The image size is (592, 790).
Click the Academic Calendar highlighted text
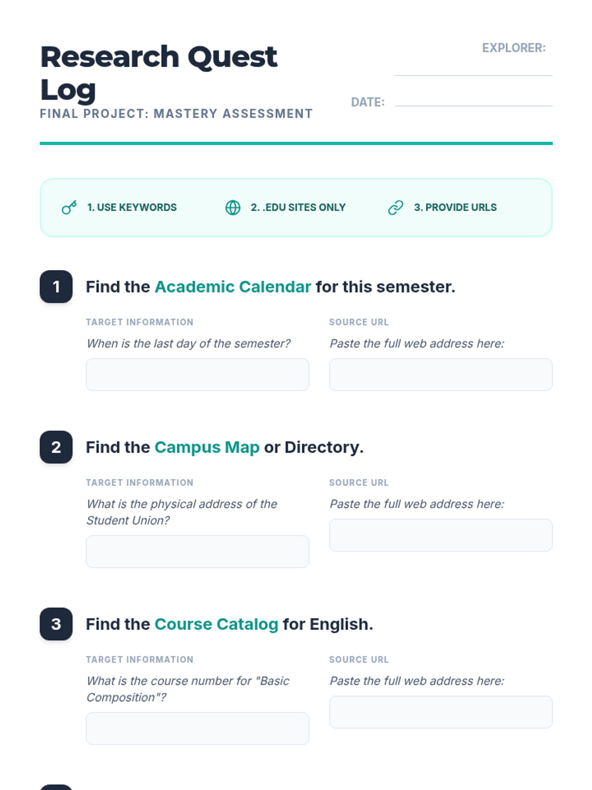[233, 287]
